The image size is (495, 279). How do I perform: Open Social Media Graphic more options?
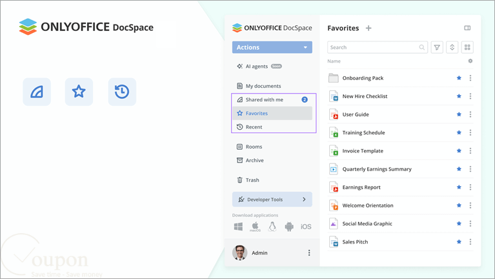click(x=470, y=223)
